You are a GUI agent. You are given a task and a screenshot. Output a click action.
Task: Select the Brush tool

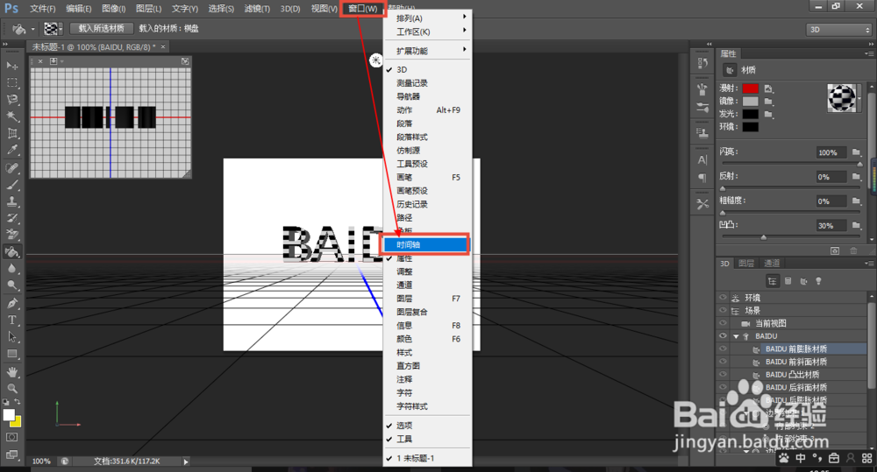pyautogui.click(x=11, y=184)
